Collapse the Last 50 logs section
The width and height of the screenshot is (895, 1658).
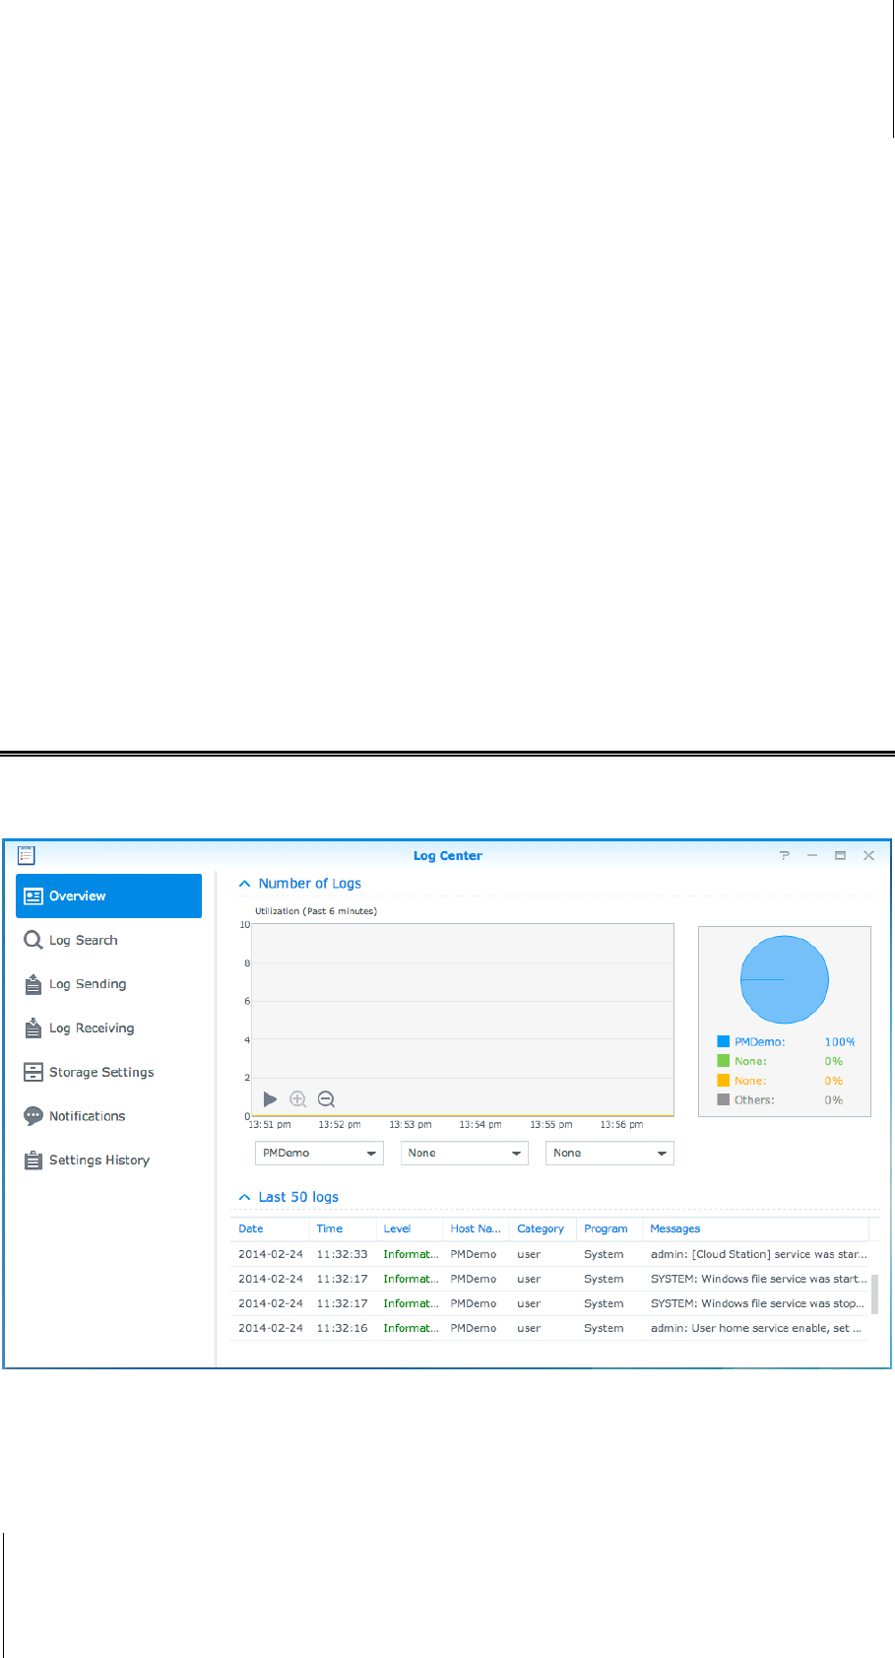tap(245, 1197)
